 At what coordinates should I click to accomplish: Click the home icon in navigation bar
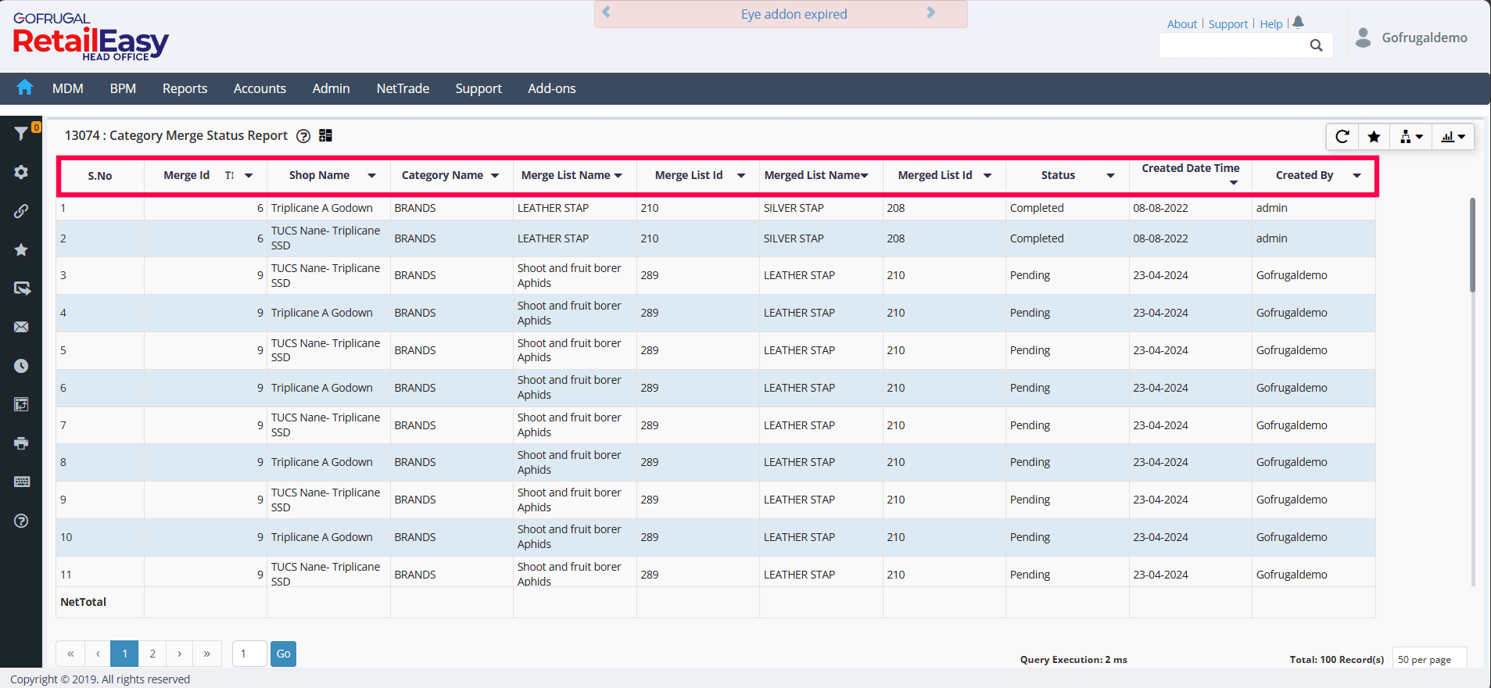pyautogui.click(x=25, y=88)
